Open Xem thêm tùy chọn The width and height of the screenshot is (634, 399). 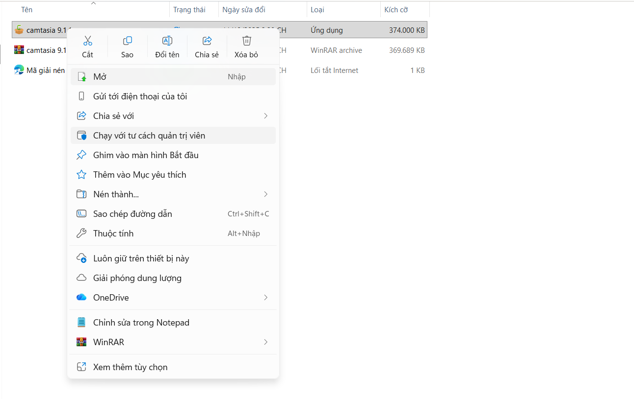[x=130, y=367]
